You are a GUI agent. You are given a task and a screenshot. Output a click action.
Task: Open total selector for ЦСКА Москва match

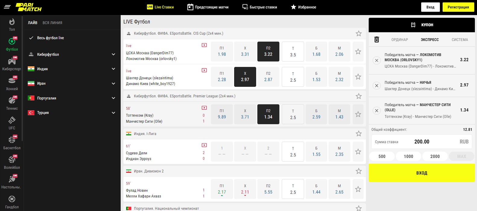[293, 52]
